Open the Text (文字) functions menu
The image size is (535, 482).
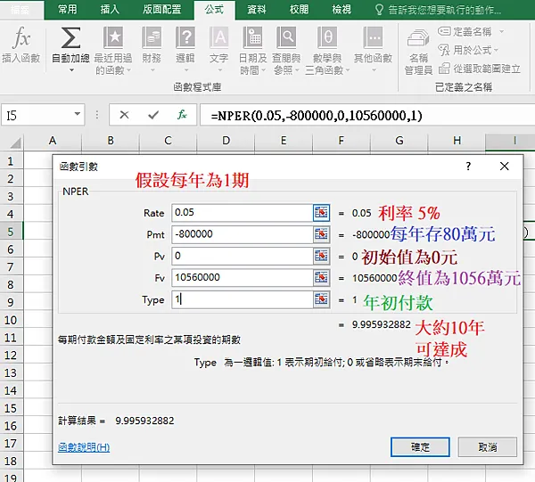pyautogui.click(x=218, y=50)
